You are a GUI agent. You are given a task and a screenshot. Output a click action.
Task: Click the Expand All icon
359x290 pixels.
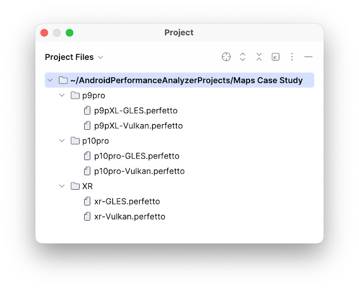coord(242,57)
